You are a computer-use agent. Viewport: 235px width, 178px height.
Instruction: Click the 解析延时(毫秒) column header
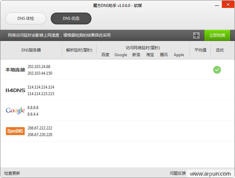[79, 50]
